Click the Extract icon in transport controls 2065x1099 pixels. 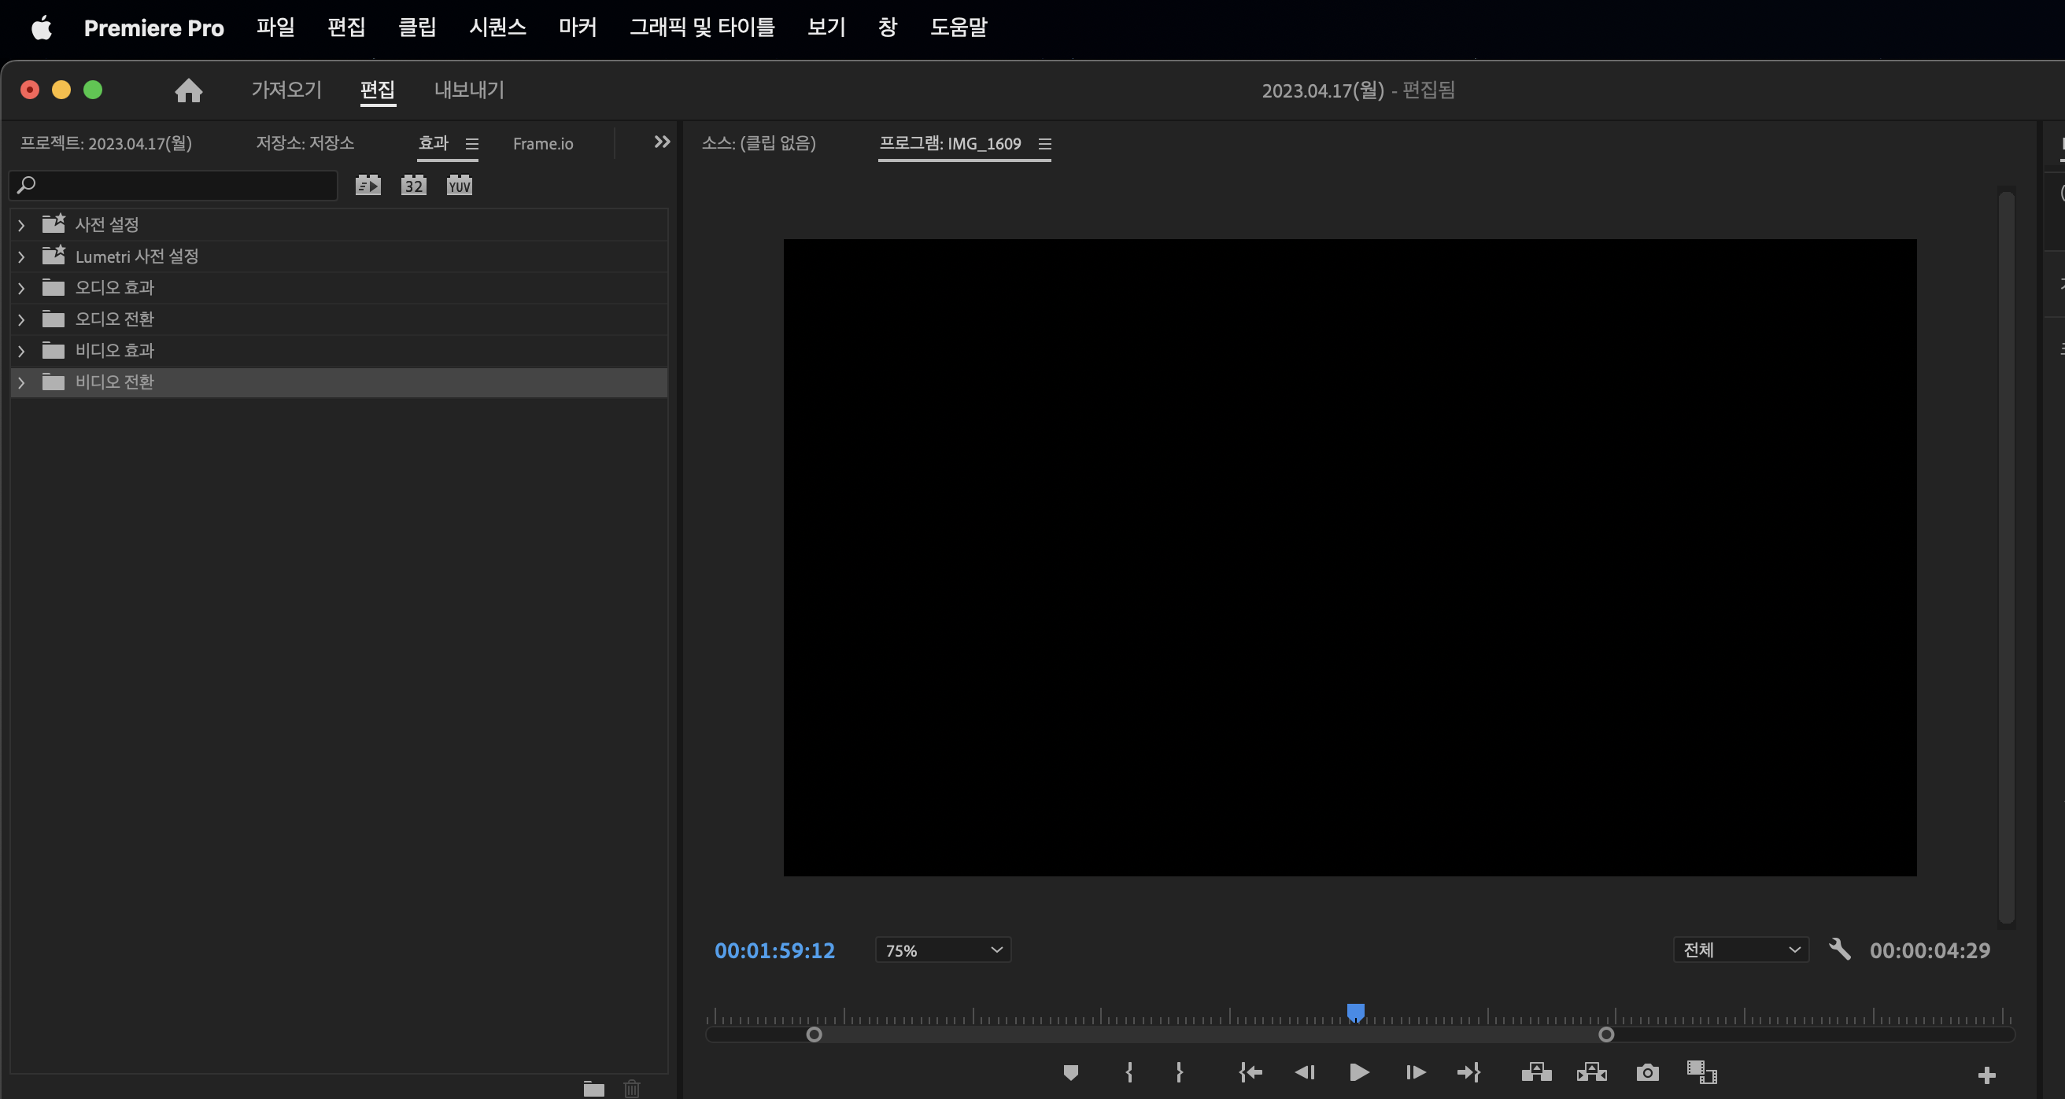tap(1592, 1072)
